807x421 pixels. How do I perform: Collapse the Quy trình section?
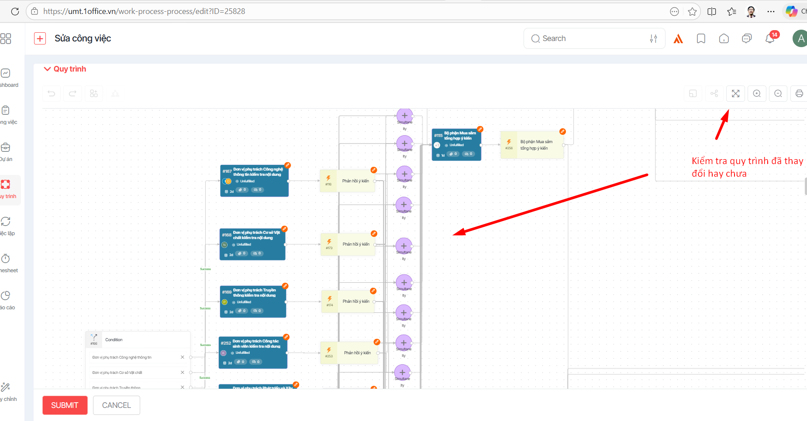(47, 69)
